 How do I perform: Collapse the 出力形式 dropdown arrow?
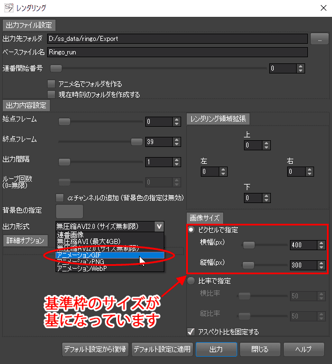click(x=159, y=227)
